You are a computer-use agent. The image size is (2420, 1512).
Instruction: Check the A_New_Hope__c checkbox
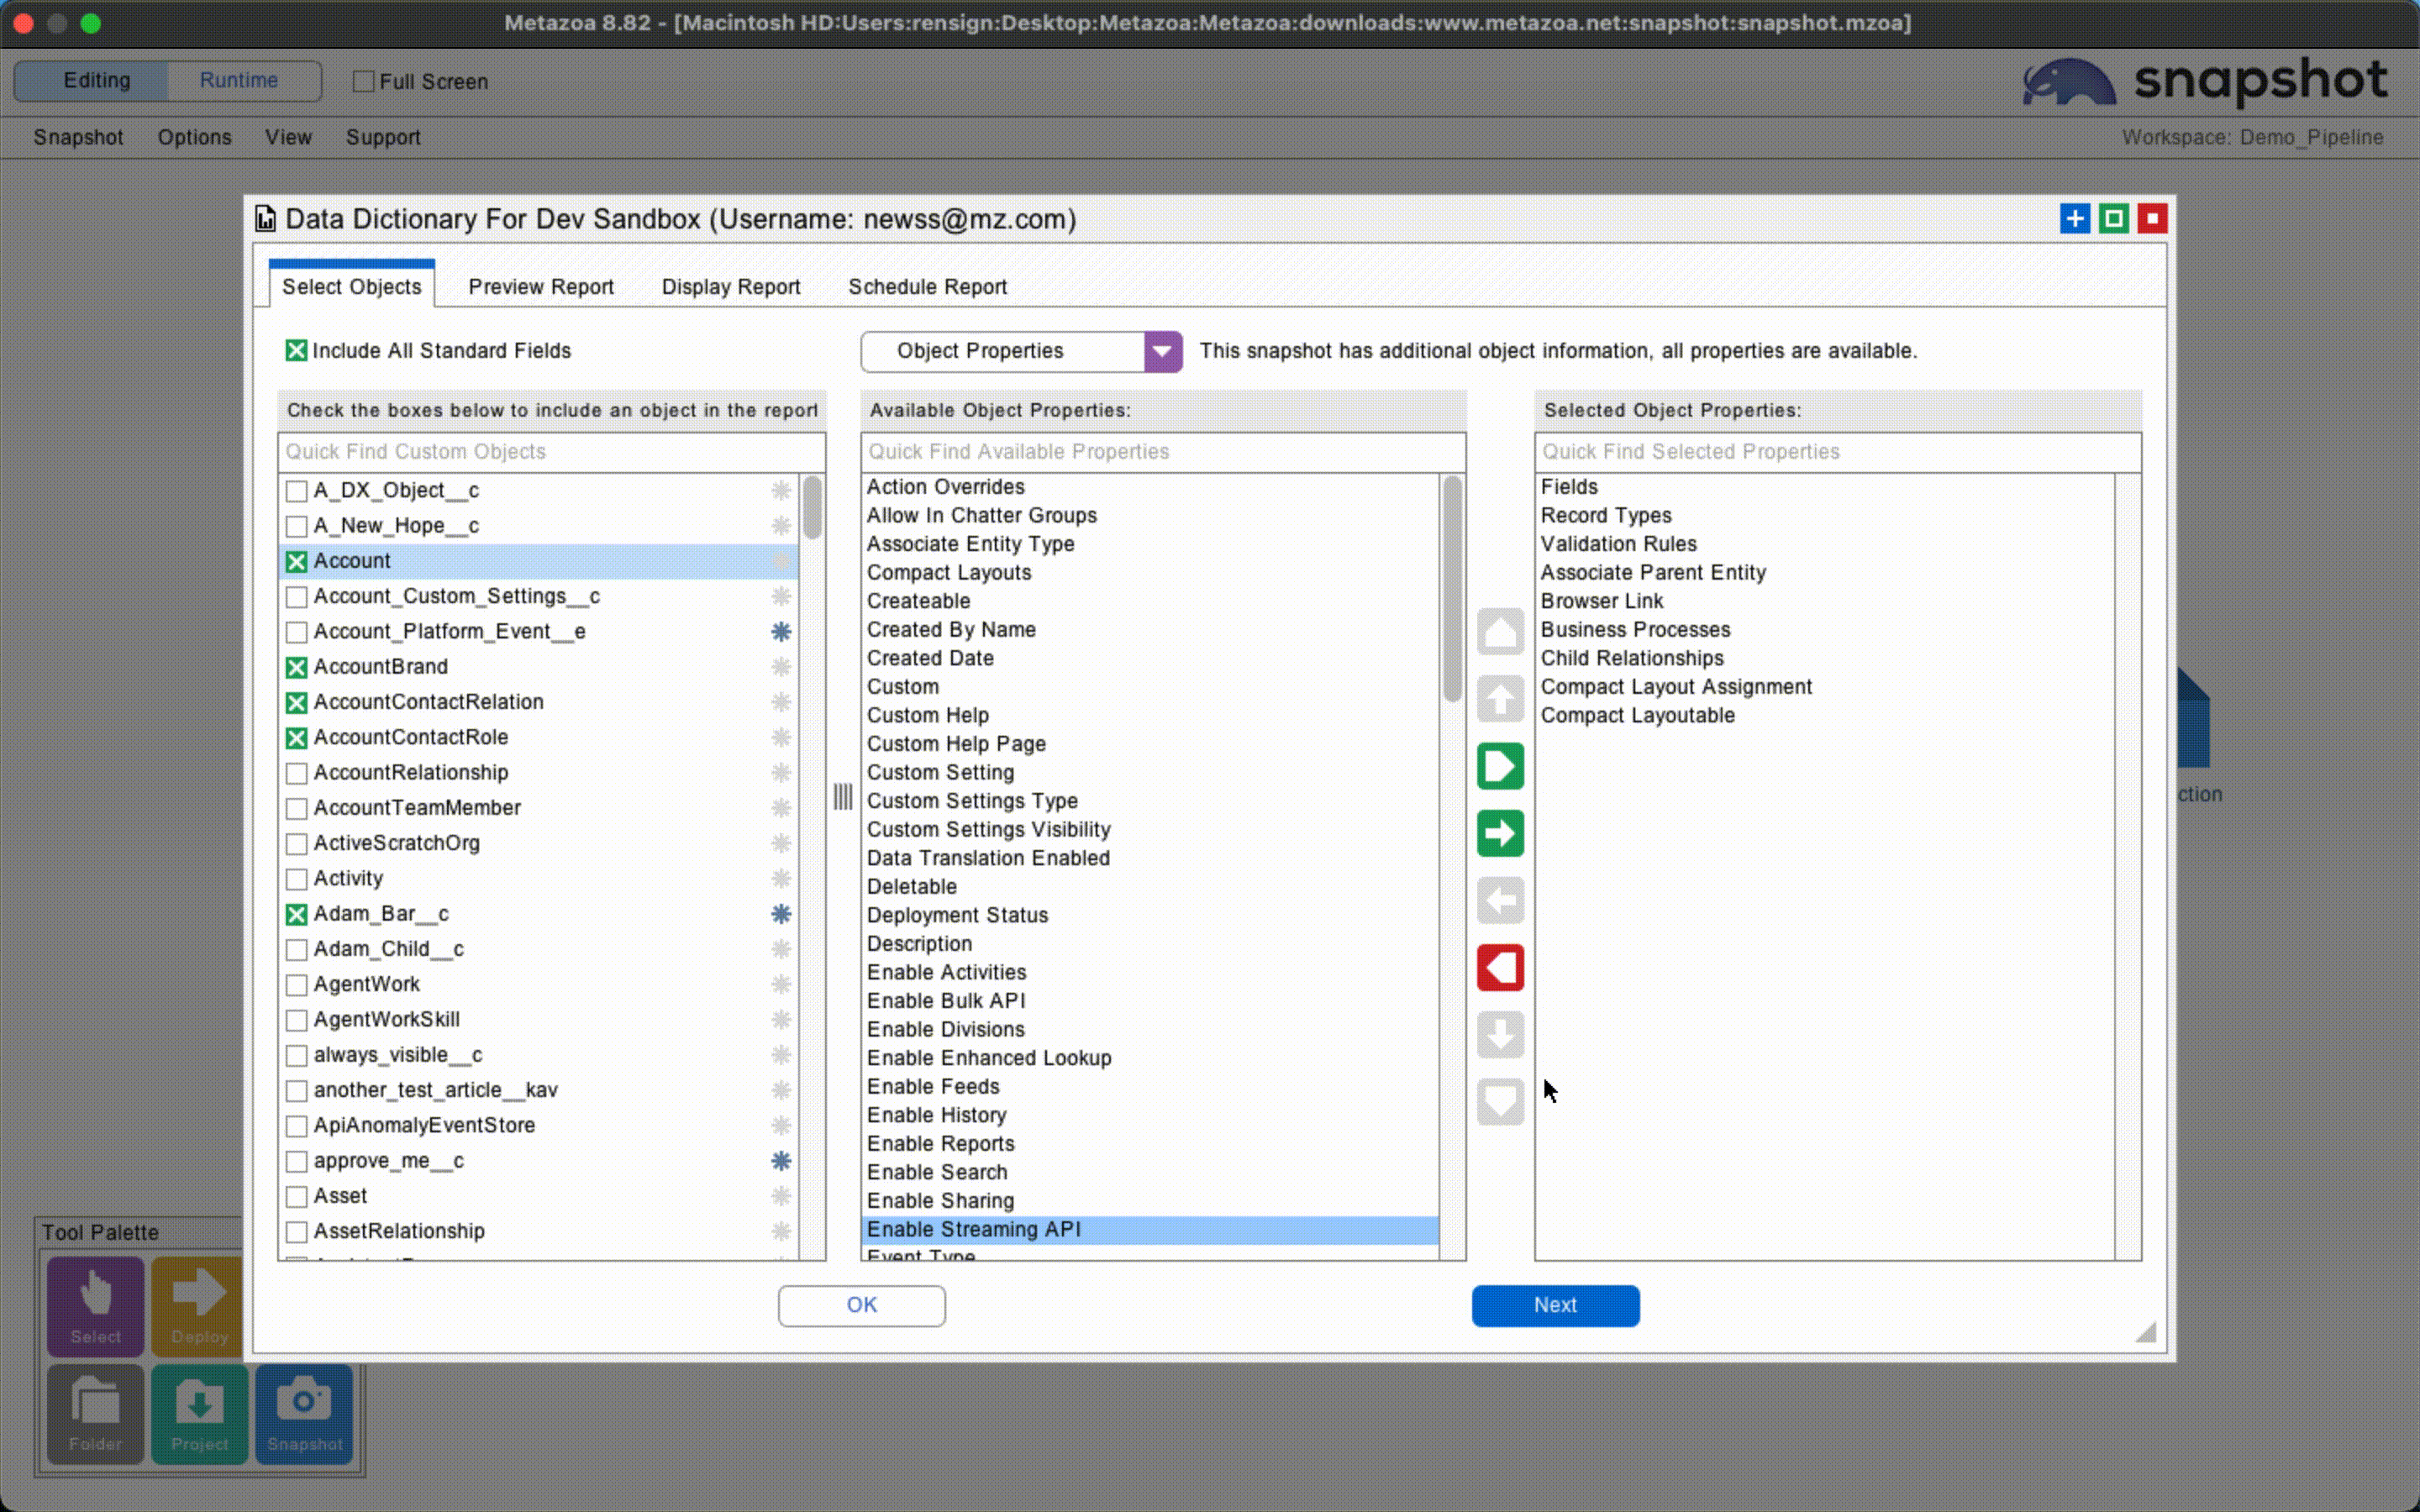[296, 526]
